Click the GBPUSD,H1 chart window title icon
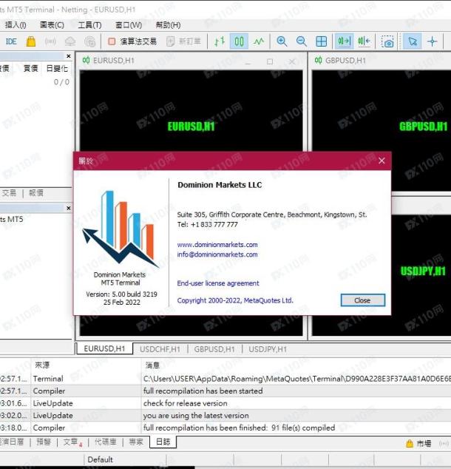This screenshot has height=469, width=451. (x=319, y=61)
